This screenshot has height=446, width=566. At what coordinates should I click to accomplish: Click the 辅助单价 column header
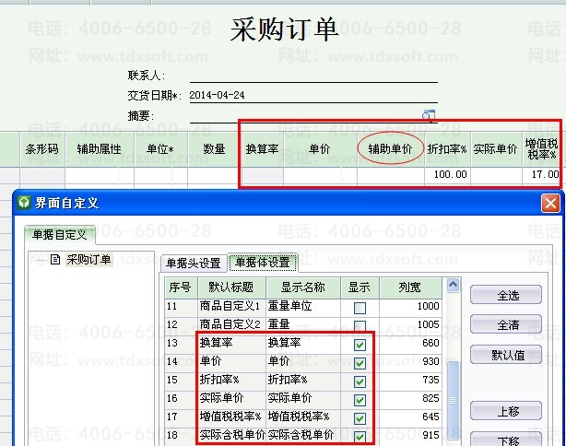pos(391,148)
